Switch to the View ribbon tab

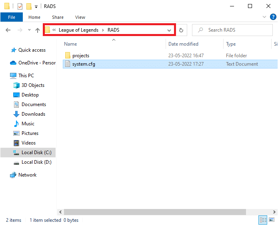coord(80,17)
